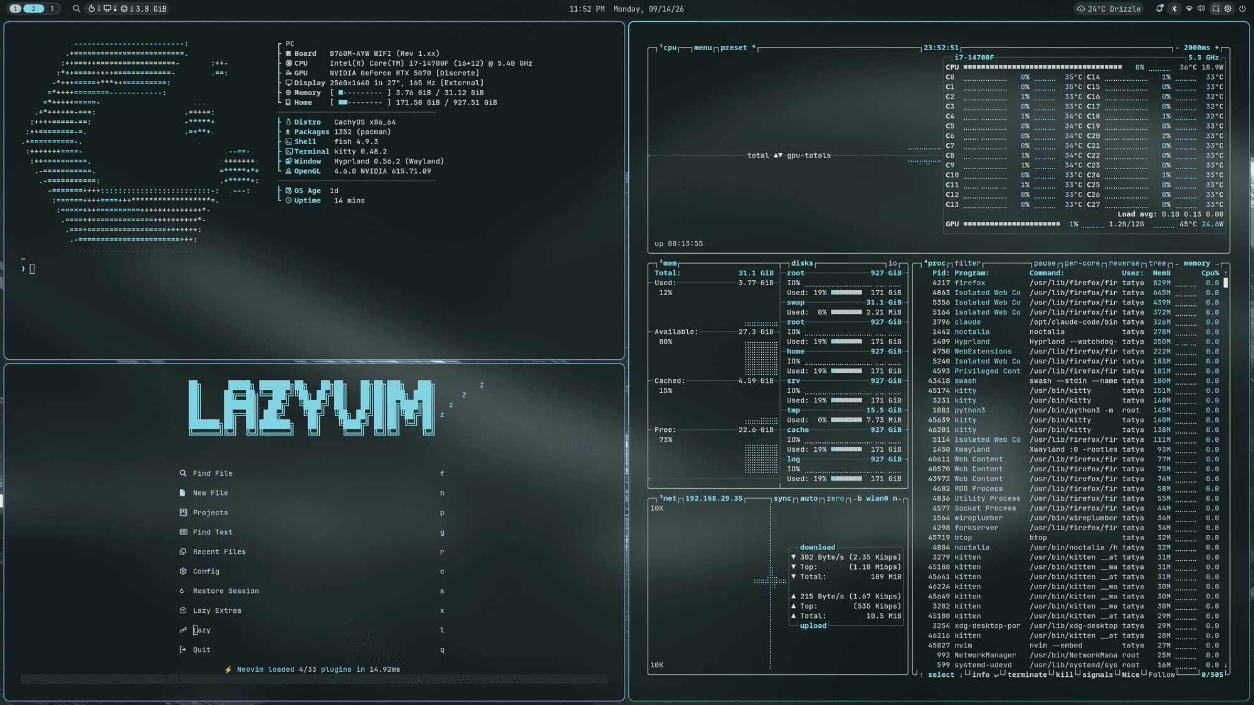Click the proc filter field
Viewport: 1254px width, 705px height.
967,263
